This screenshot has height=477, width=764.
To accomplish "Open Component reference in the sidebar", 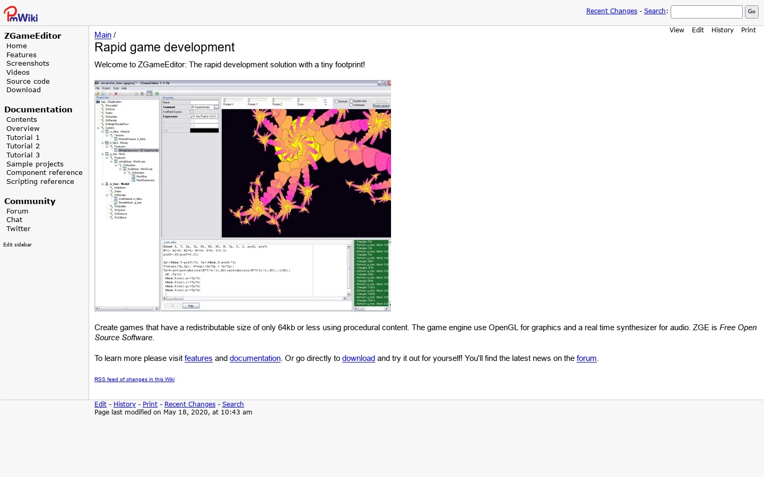I will pos(45,173).
